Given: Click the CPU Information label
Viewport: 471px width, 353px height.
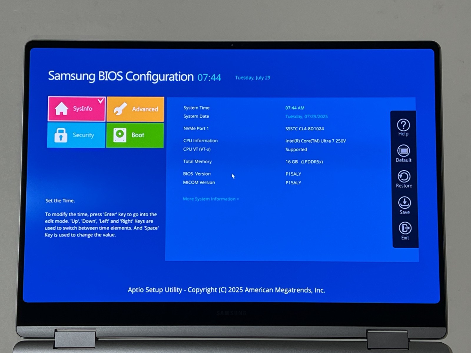Looking at the screenshot, I should pyautogui.click(x=200, y=141).
